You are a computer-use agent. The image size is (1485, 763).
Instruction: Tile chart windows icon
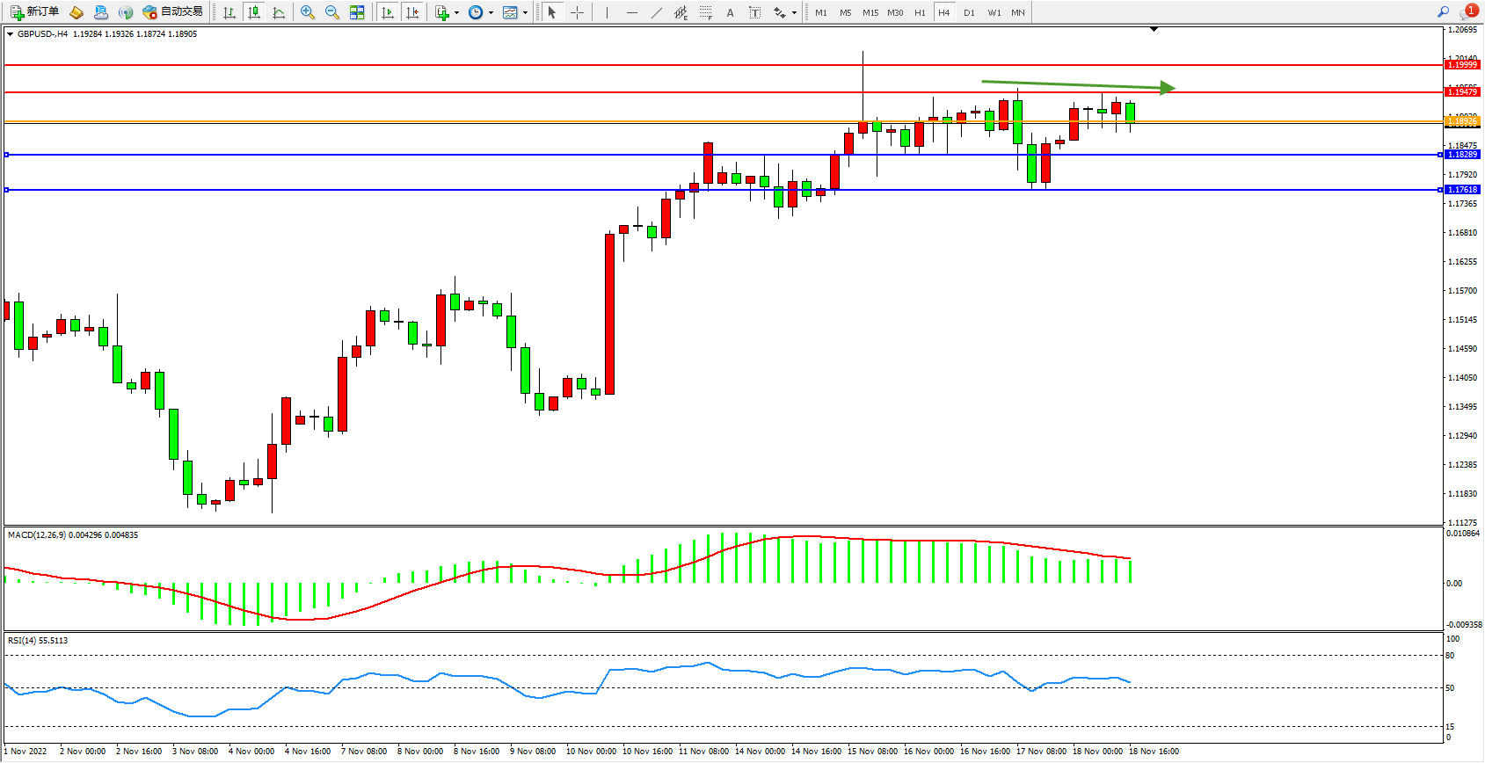(357, 12)
